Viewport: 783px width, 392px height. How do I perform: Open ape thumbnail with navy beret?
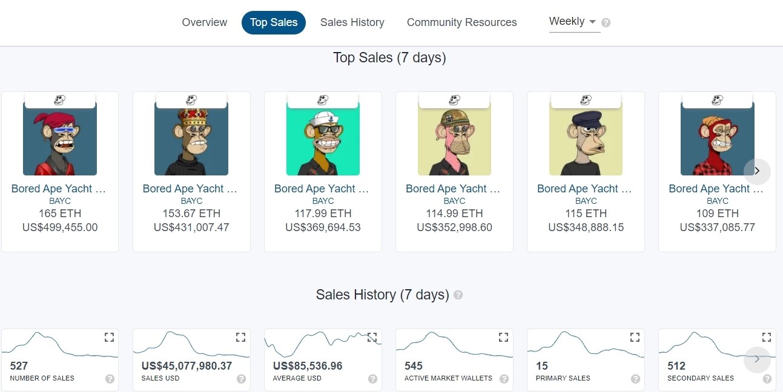[x=586, y=139]
